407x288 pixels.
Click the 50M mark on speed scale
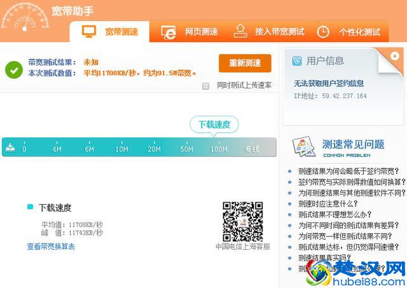[x=186, y=149]
